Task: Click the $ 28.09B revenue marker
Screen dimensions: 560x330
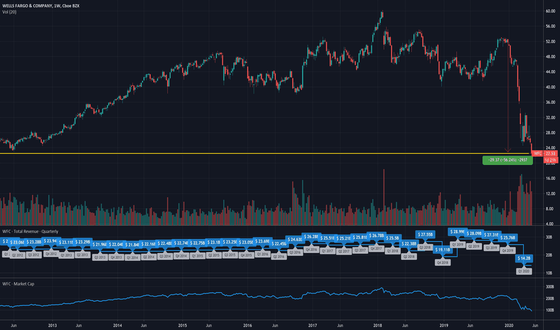Action: click(474, 233)
